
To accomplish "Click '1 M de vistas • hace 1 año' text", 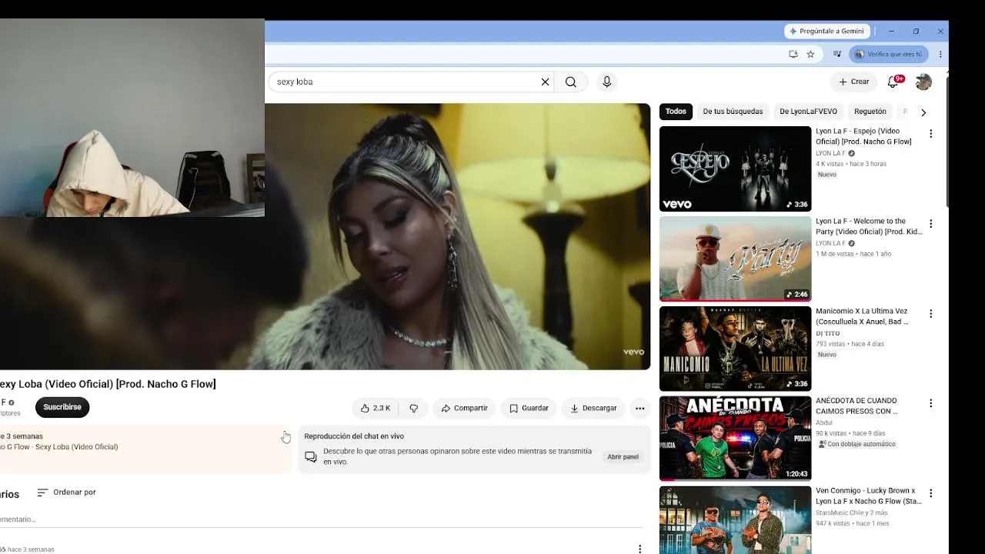I will point(853,254).
